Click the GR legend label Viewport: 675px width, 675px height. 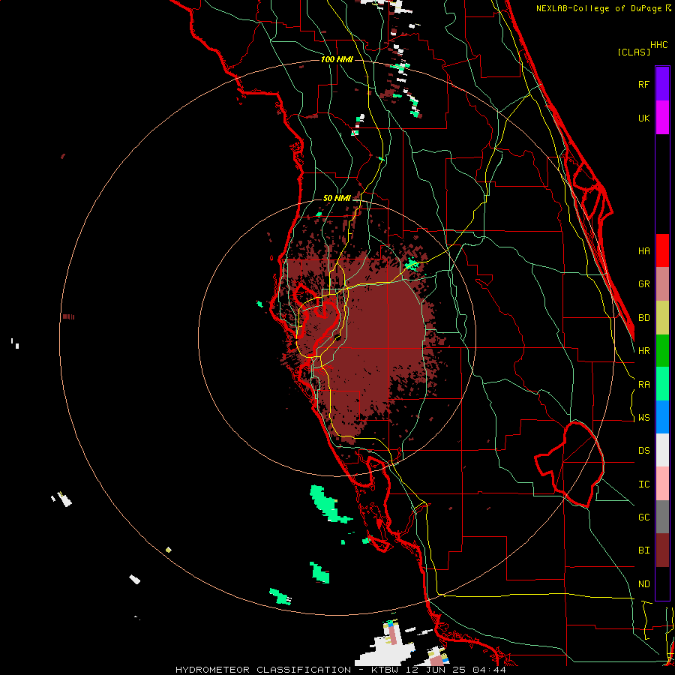click(x=644, y=284)
